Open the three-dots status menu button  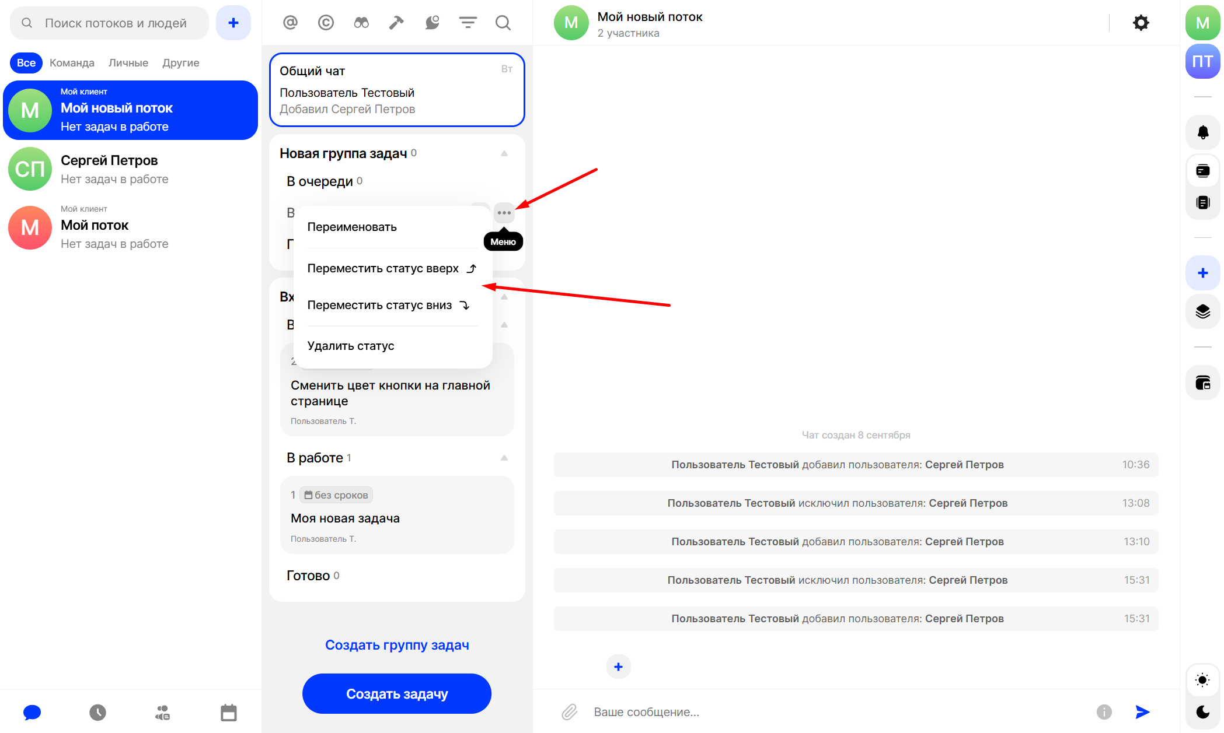504,213
